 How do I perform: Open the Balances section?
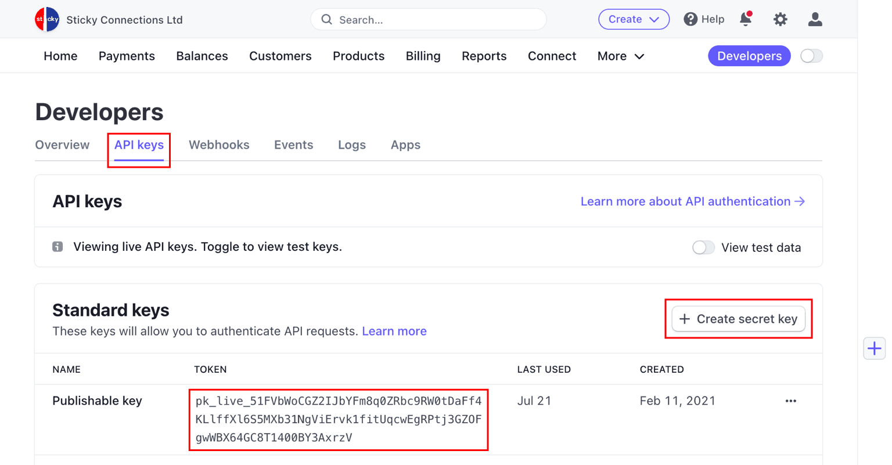[202, 56]
